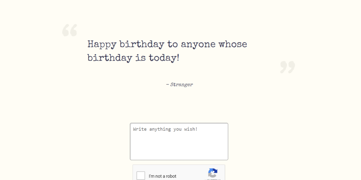Click the closing quotation mark icon

coord(287,67)
